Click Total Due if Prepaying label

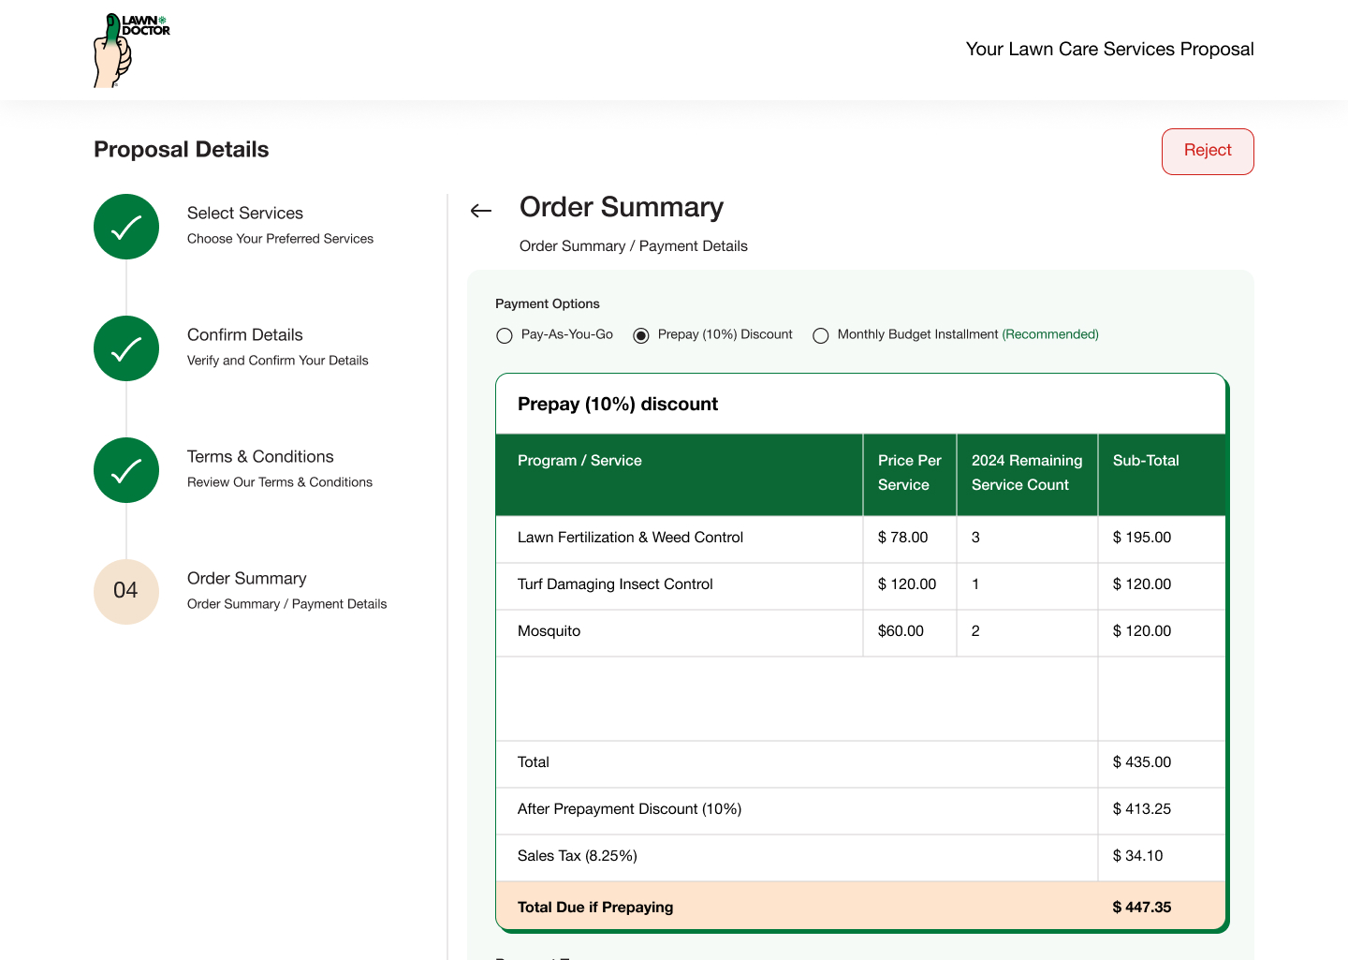coord(595,908)
